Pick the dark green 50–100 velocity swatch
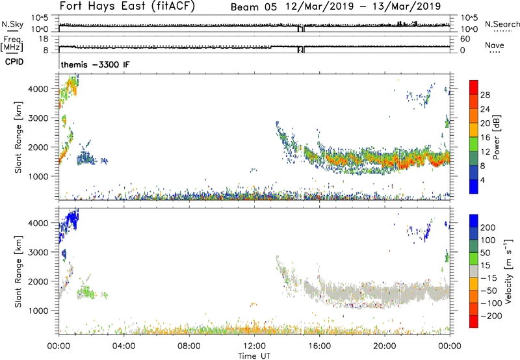This screenshot has width=520, height=360. [474, 246]
